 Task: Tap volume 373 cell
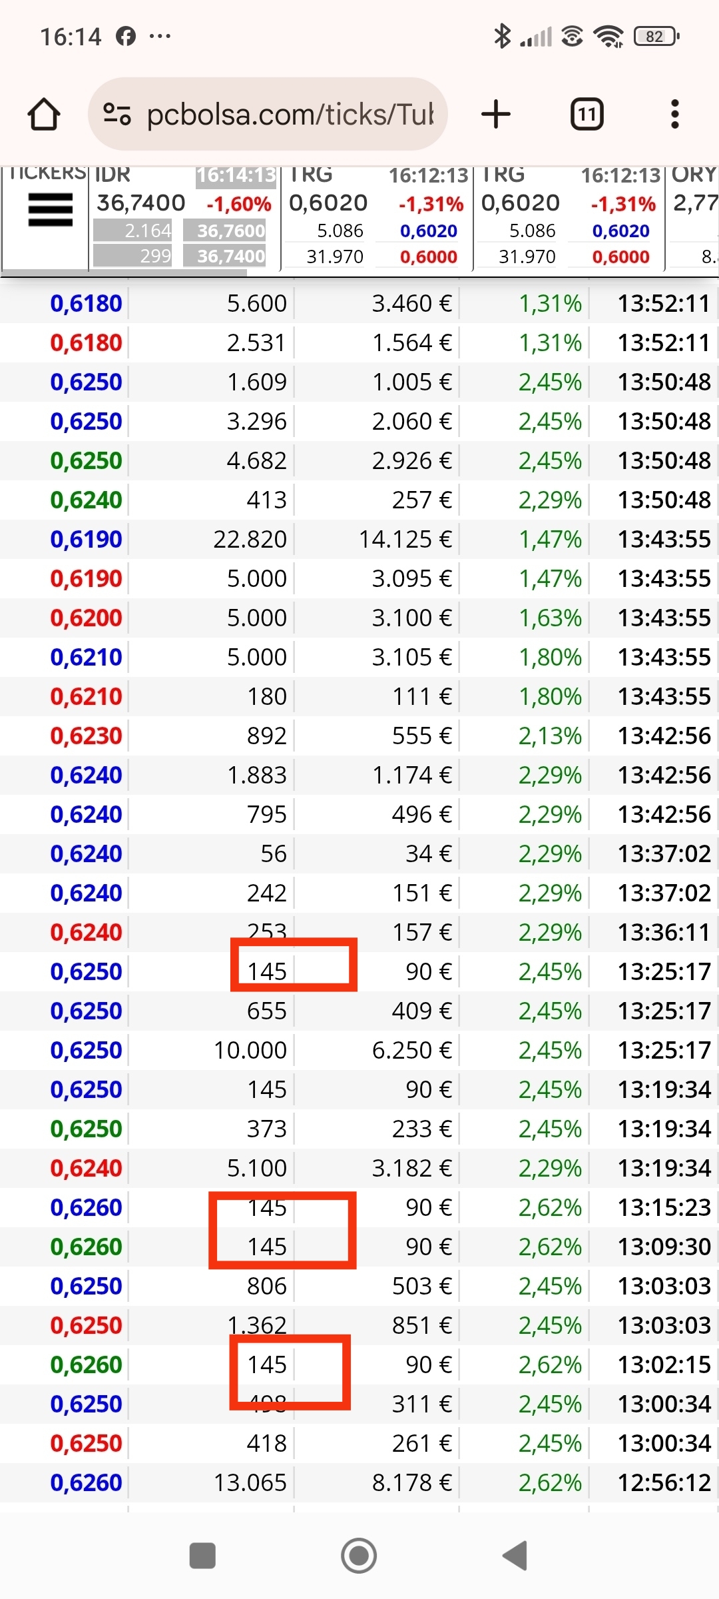[267, 1129]
